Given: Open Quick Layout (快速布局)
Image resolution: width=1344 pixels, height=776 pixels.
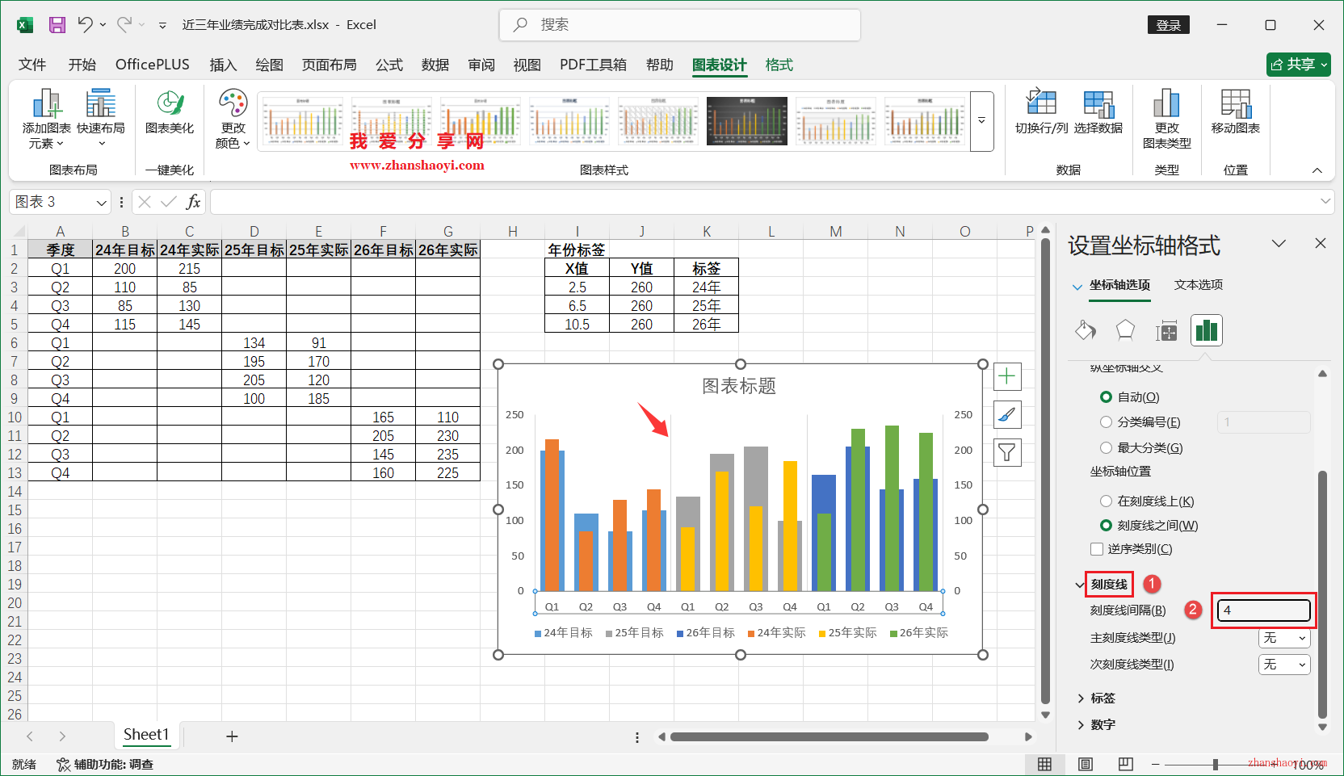Looking at the screenshot, I should (x=101, y=119).
